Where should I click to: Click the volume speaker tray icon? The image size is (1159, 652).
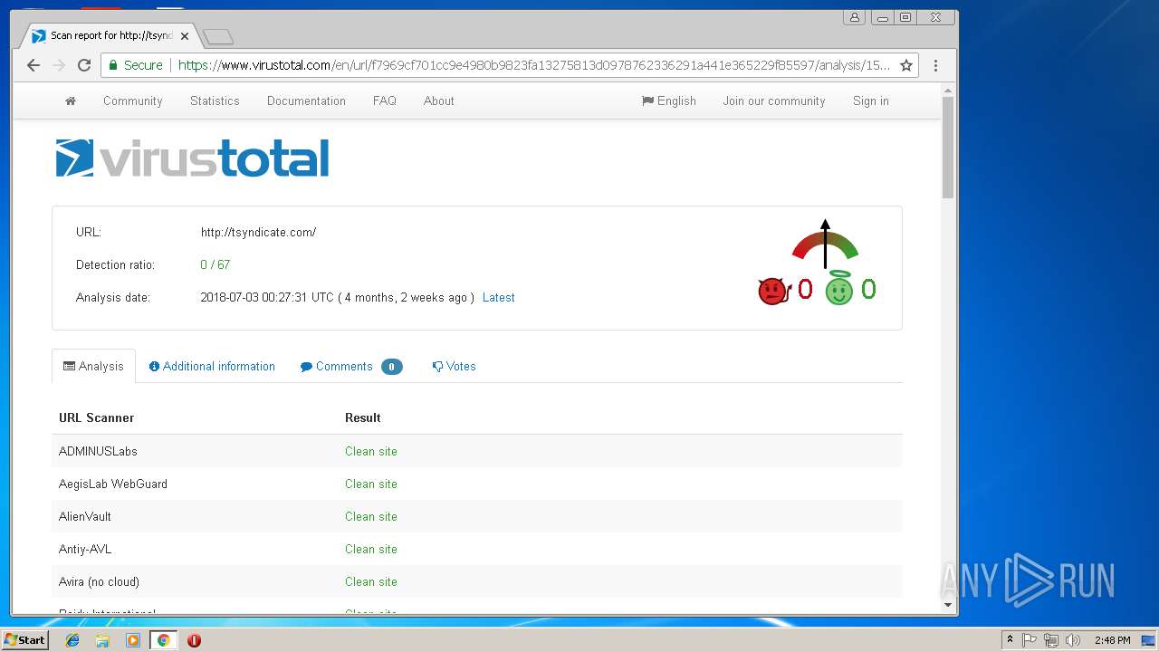[1073, 640]
